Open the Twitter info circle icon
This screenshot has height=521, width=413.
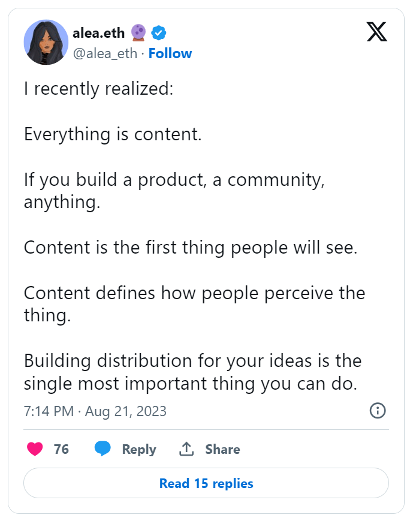coord(378,410)
